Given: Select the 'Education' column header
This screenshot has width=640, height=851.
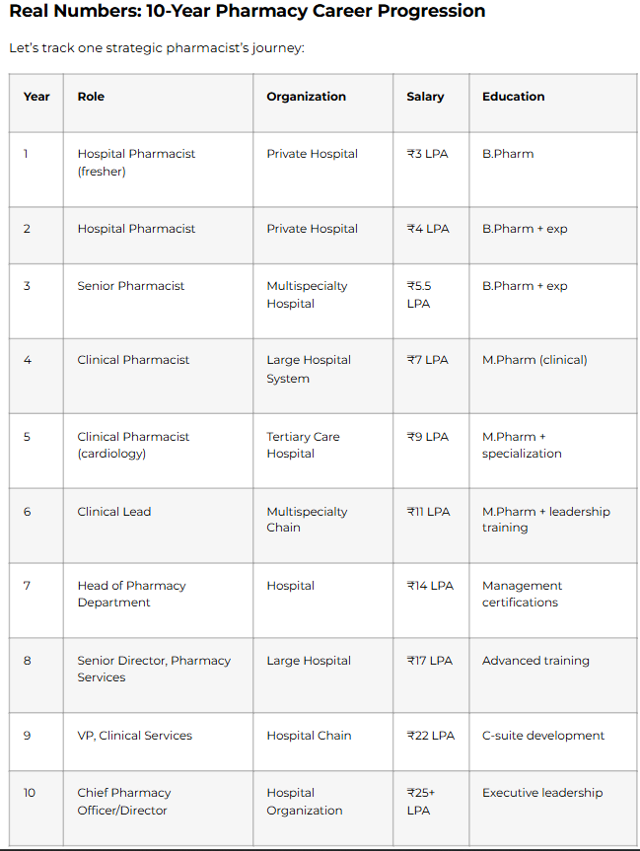Looking at the screenshot, I should [x=513, y=97].
